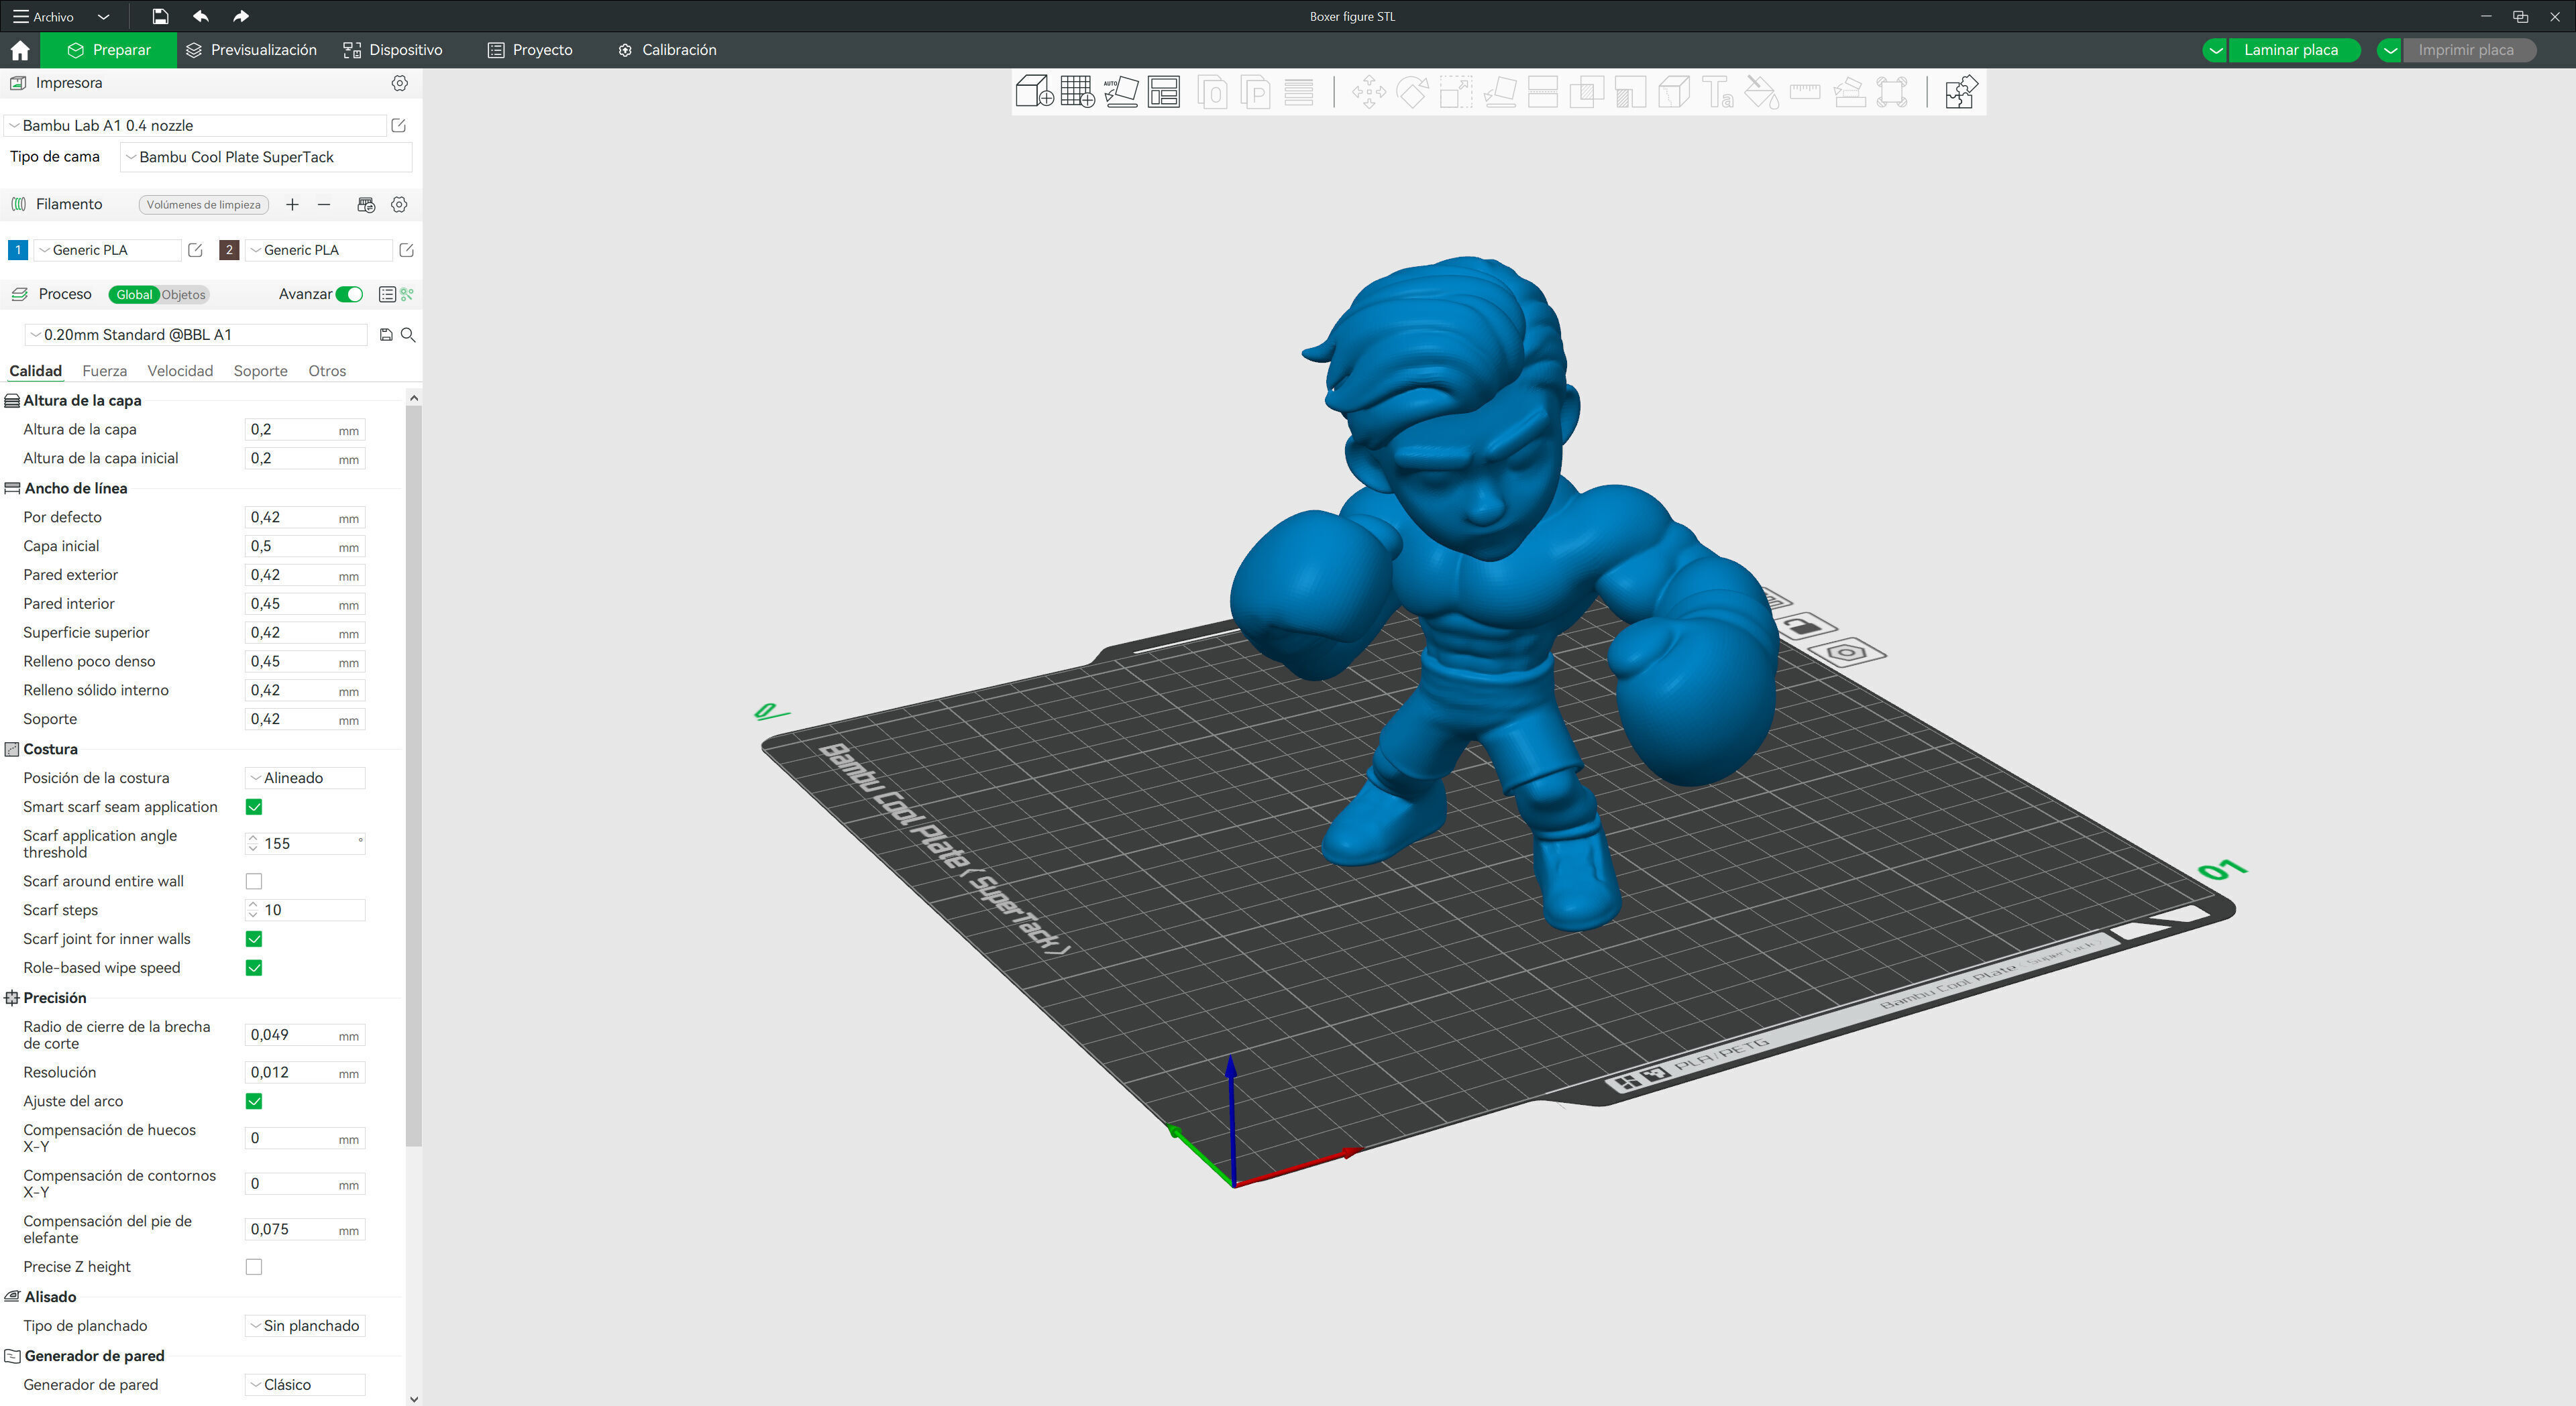Click the Home icon
This screenshot has width=2576, height=1406.
tap(20, 50)
